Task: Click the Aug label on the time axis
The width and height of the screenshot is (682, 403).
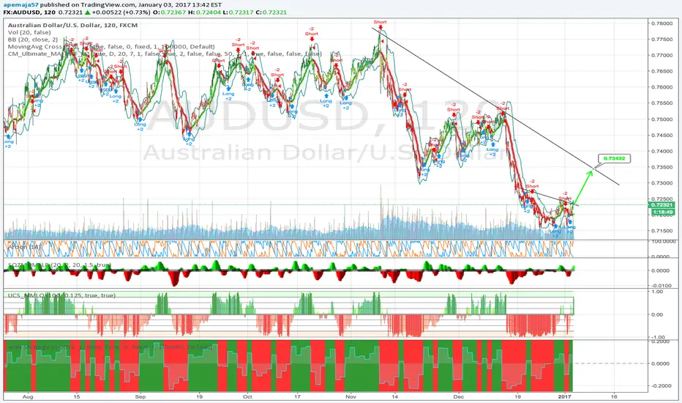Action: [27, 396]
